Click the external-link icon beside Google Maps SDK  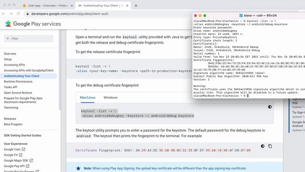[31, 161]
